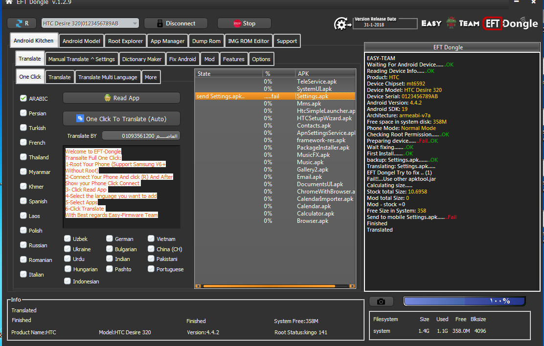Take a screenshot with the camera icon
Screen dimensions: 544x346
(381, 301)
